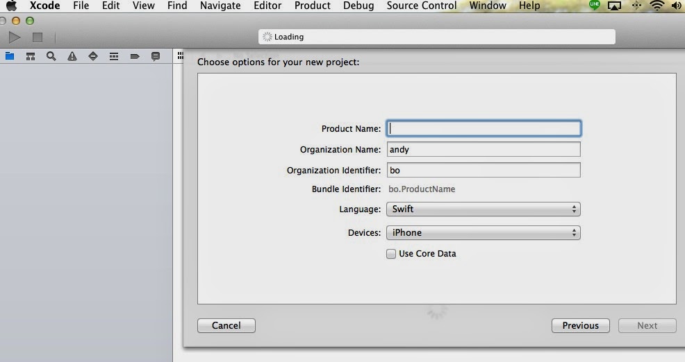Open the Source Control menu

tap(422, 6)
